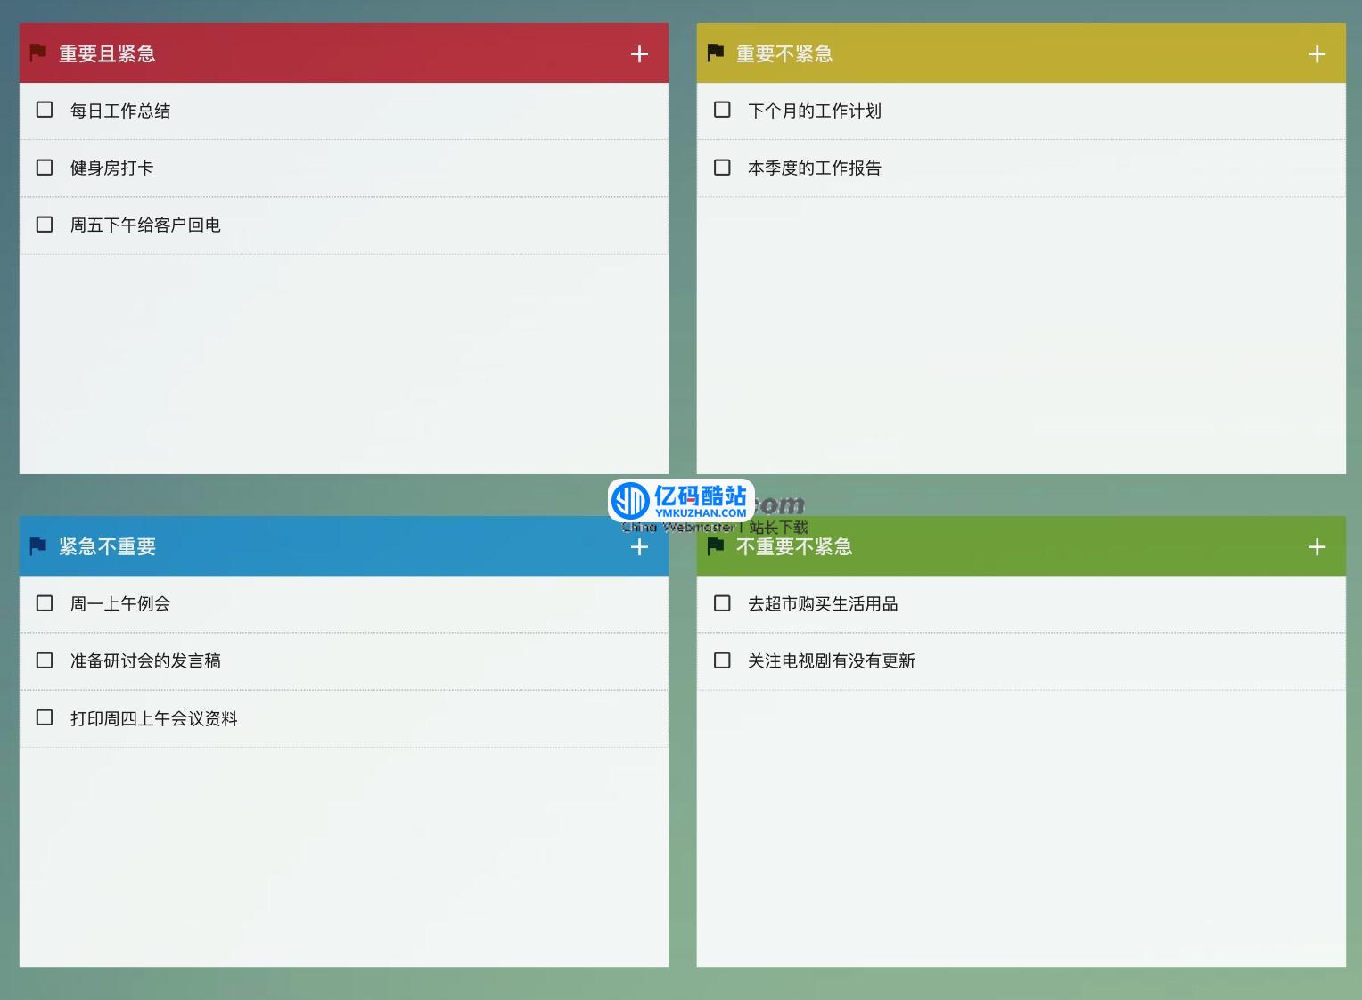
Task: Click task text 下个月的工作计划
Action: (815, 111)
